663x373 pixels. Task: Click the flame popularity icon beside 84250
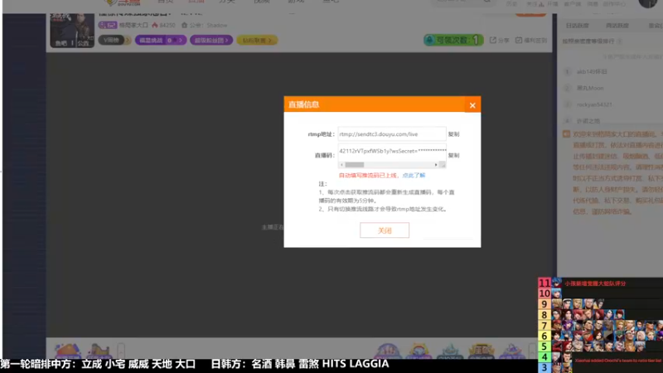coord(155,26)
